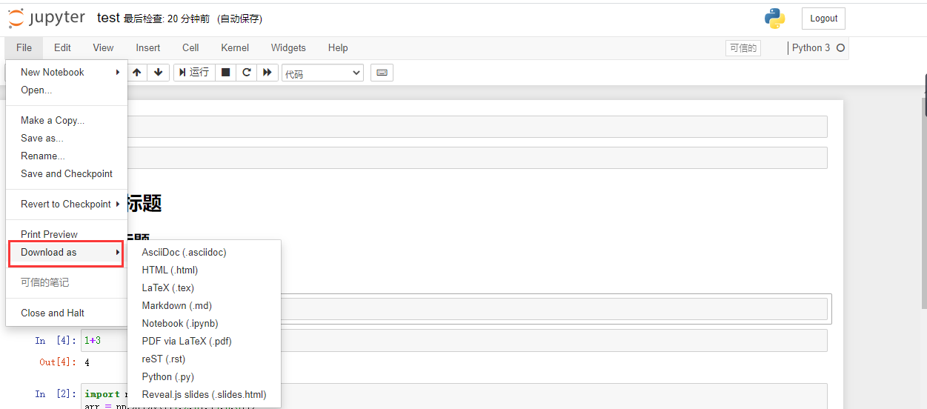Image resolution: width=927 pixels, height=409 pixels.
Task: Move cell down with arrow icon
Action: (x=158, y=73)
